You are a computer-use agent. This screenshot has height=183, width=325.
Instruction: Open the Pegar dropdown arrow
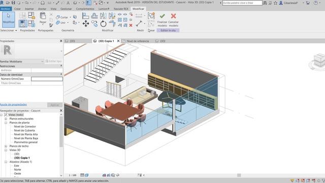point(43,25)
